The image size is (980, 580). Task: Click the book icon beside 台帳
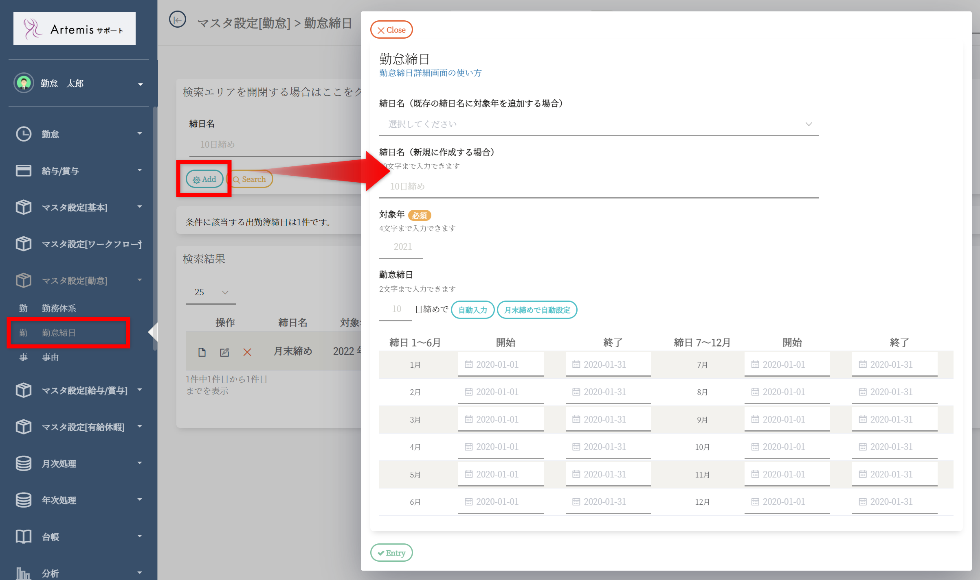[23, 536]
